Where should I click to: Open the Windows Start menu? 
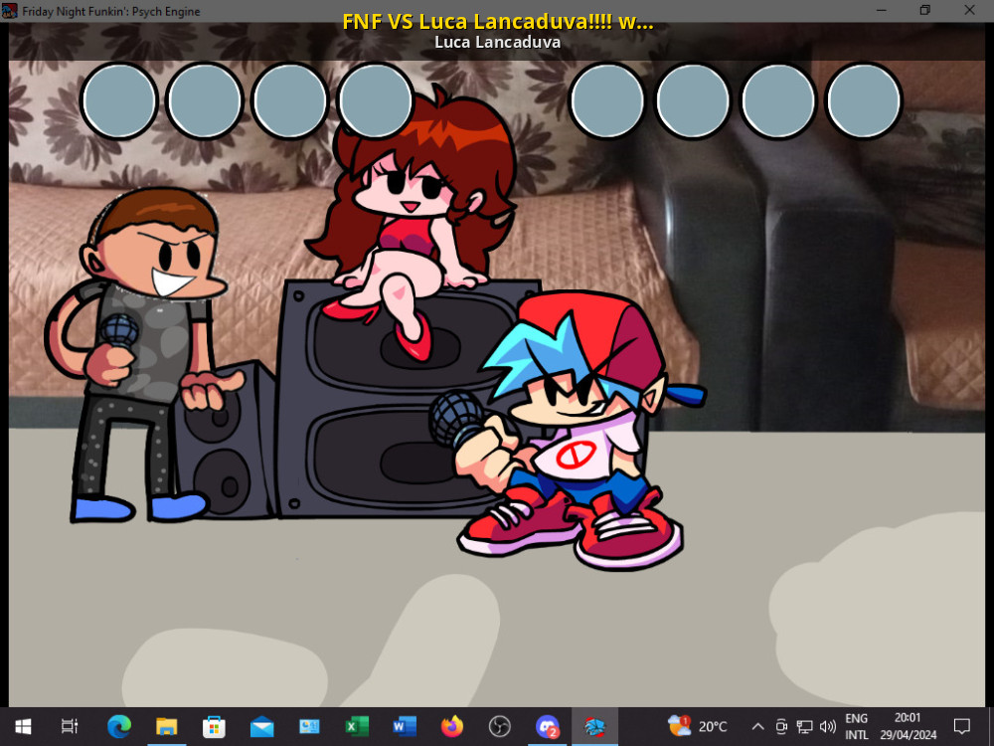pos(22,727)
